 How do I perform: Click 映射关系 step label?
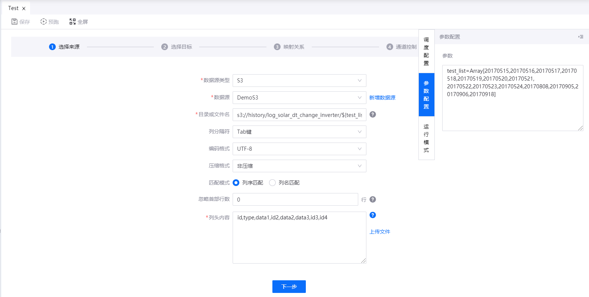coord(294,47)
